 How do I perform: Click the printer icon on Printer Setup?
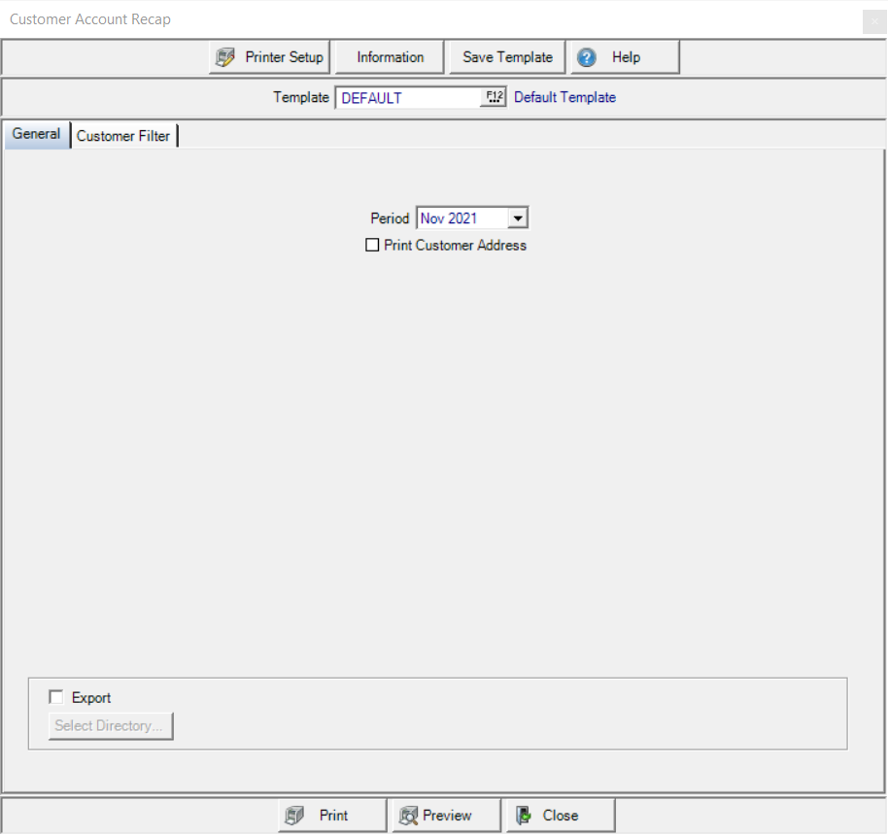(x=225, y=57)
